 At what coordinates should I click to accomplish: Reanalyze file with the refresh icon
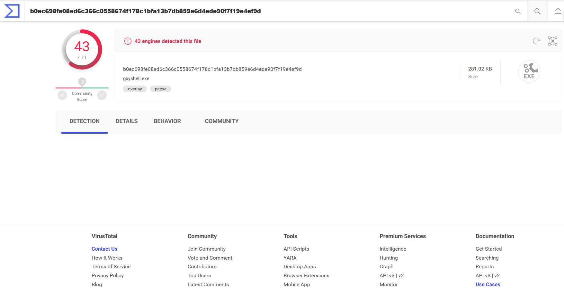536,41
